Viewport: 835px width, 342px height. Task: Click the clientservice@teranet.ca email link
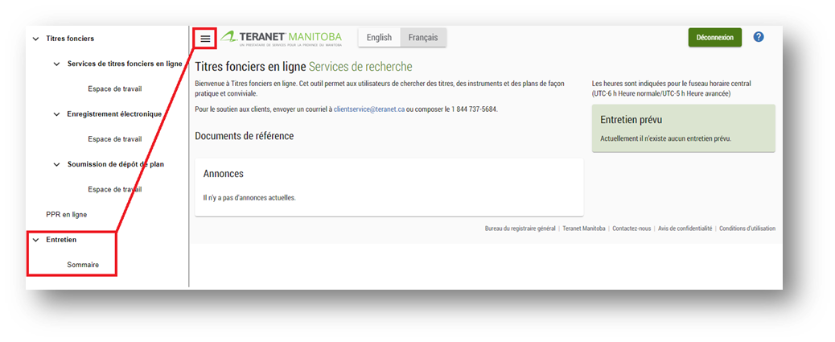click(368, 109)
